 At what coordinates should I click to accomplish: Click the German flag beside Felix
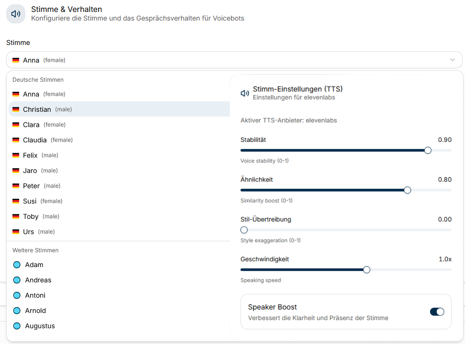[16, 155]
